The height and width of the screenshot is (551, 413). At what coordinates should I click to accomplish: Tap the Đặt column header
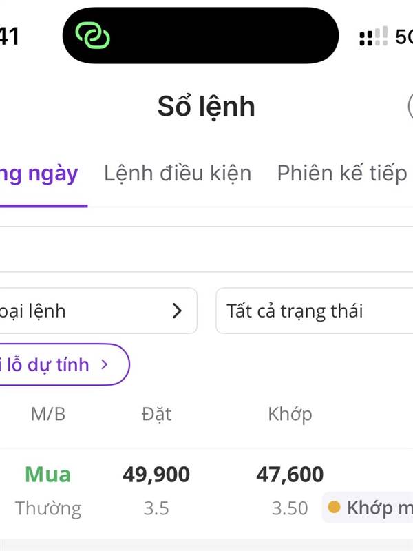click(156, 414)
